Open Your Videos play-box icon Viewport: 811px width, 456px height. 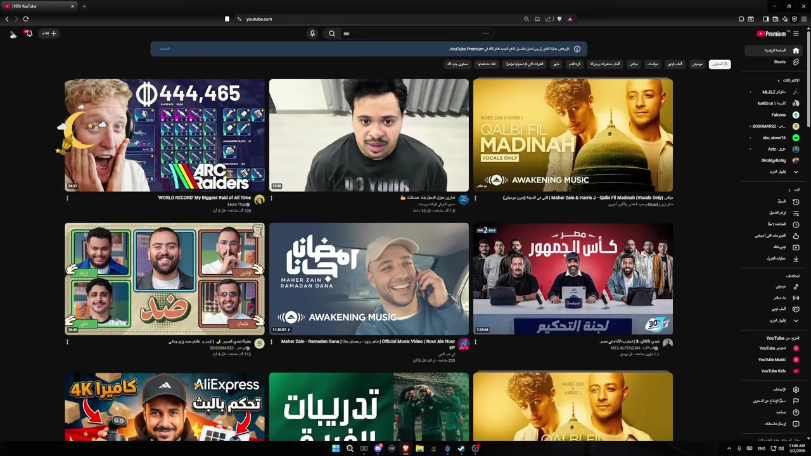tap(796, 248)
